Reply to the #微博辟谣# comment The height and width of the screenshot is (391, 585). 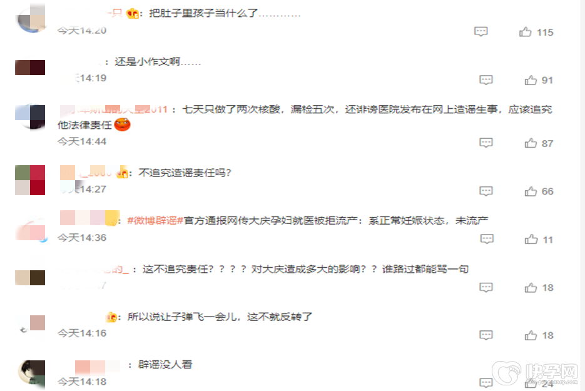click(x=487, y=239)
